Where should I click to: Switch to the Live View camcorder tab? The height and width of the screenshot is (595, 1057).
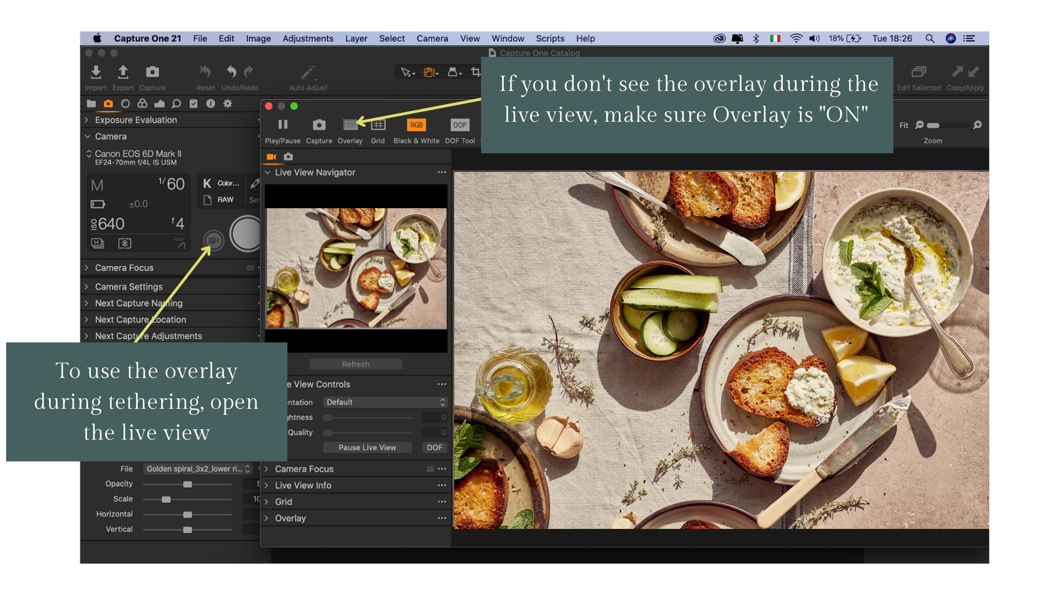point(271,157)
